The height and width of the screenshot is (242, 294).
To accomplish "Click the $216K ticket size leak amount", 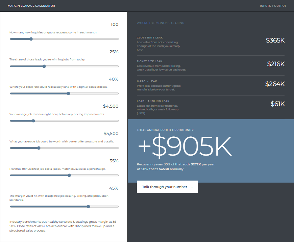I will [276, 64].
